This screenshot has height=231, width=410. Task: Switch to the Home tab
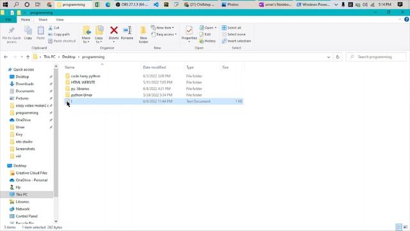point(26,20)
